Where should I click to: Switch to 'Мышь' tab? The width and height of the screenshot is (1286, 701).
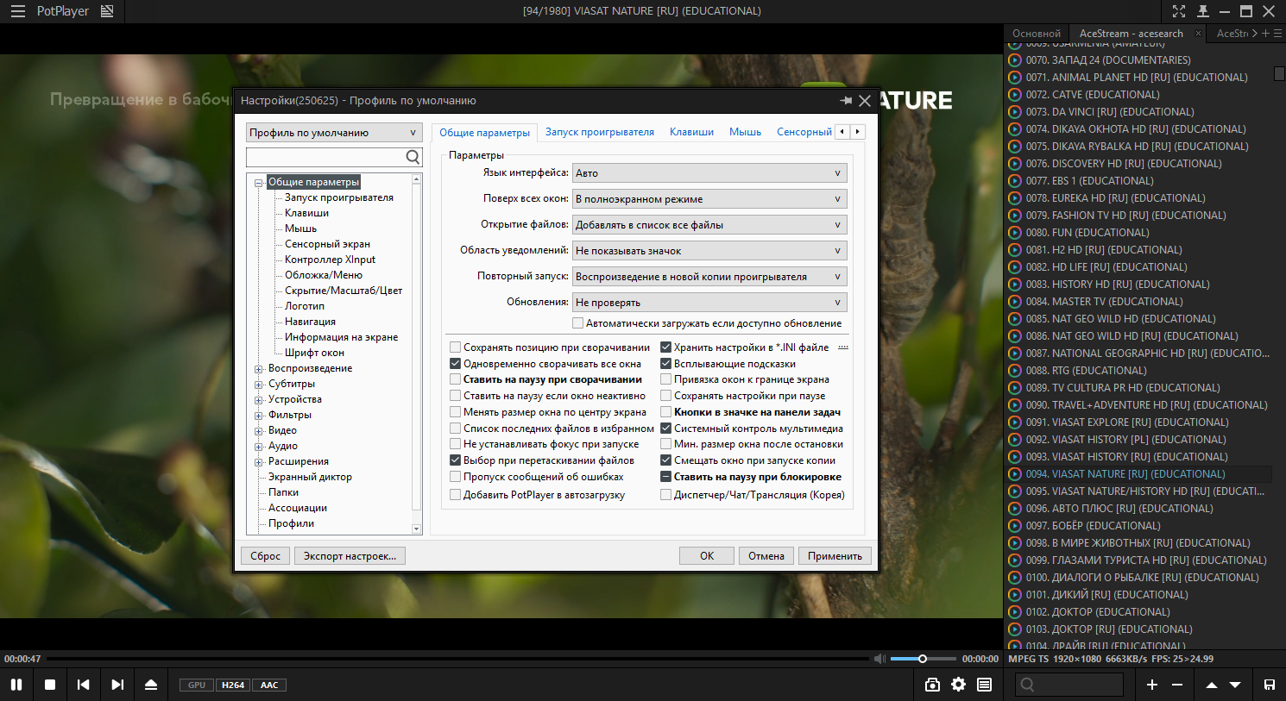(745, 132)
